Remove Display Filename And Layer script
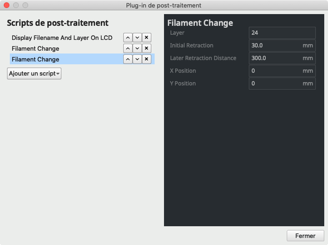 coord(146,38)
